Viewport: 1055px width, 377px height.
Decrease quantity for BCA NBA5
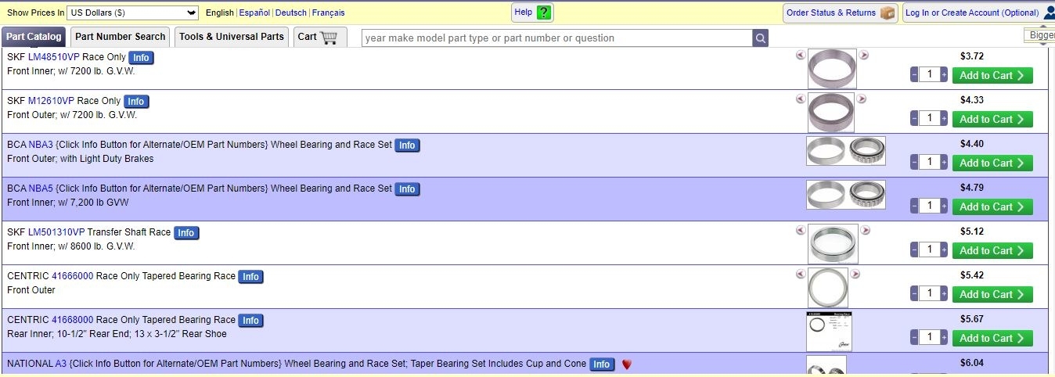914,206
